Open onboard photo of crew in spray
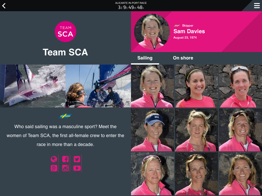 [x=98, y=86]
